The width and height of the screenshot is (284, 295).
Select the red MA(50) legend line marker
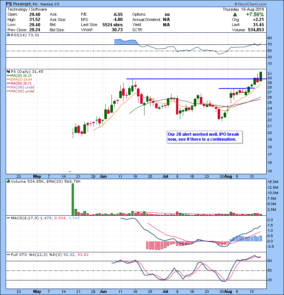click(x=8, y=83)
